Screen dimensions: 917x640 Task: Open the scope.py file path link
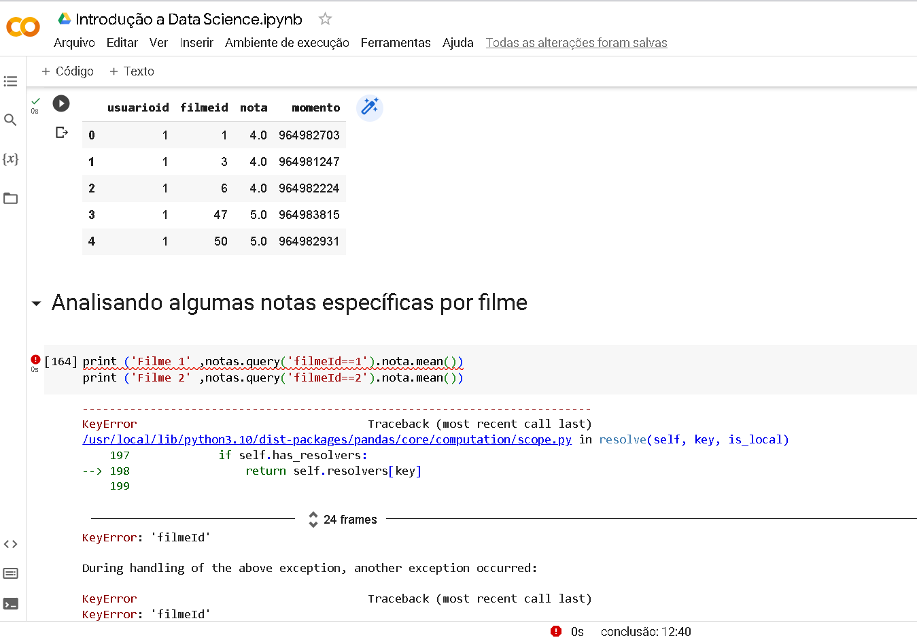[x=327, y=439]
